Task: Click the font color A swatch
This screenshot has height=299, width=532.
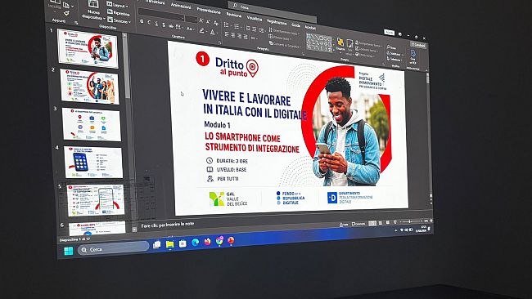Action: (x=213, y=32)
